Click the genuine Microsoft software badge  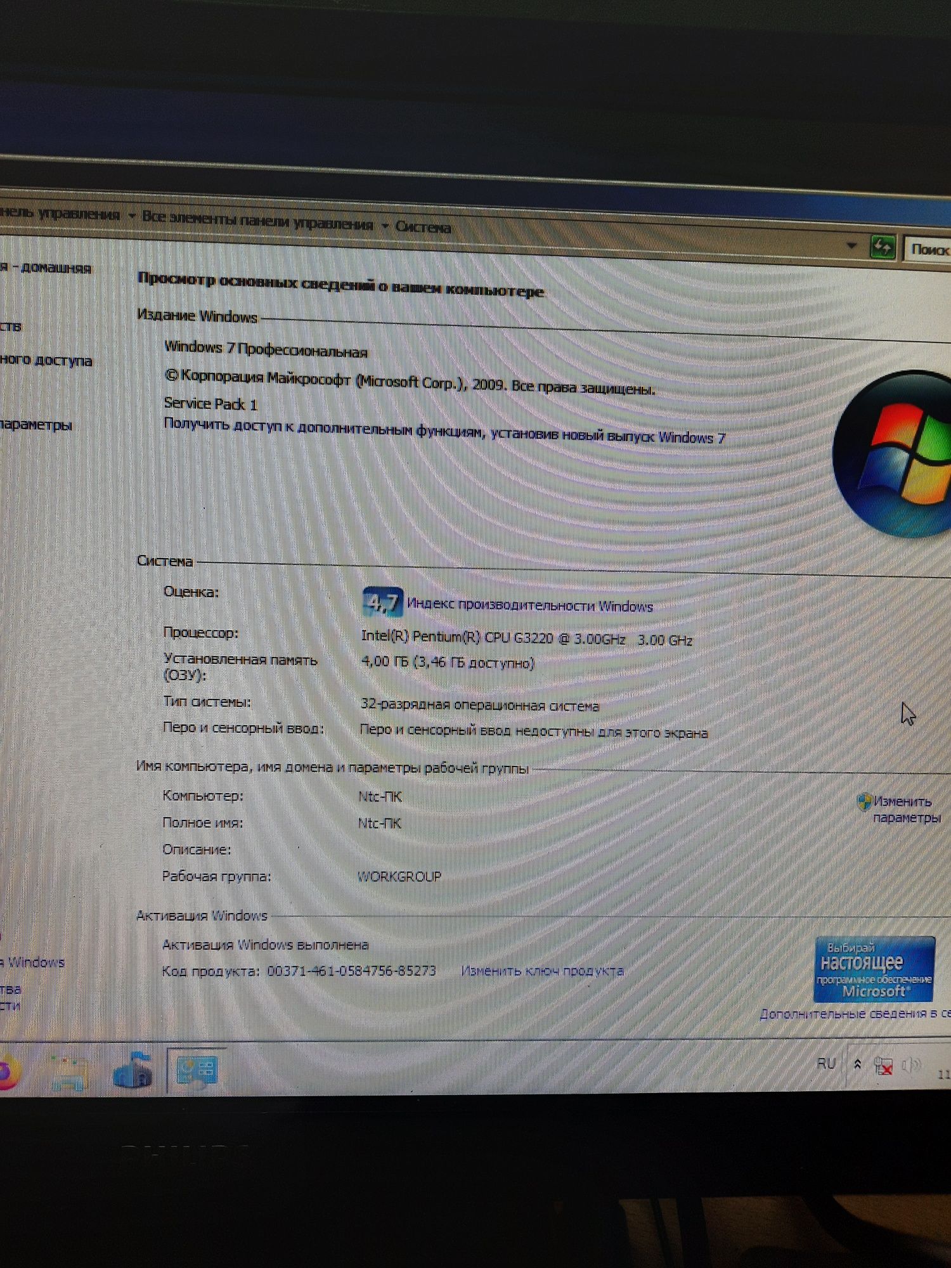point(874,968)
